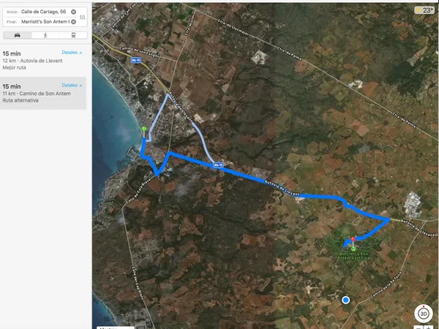Edit the Final destination field
The height and width of the screenshot is (329, 439).
click(45, 22)
